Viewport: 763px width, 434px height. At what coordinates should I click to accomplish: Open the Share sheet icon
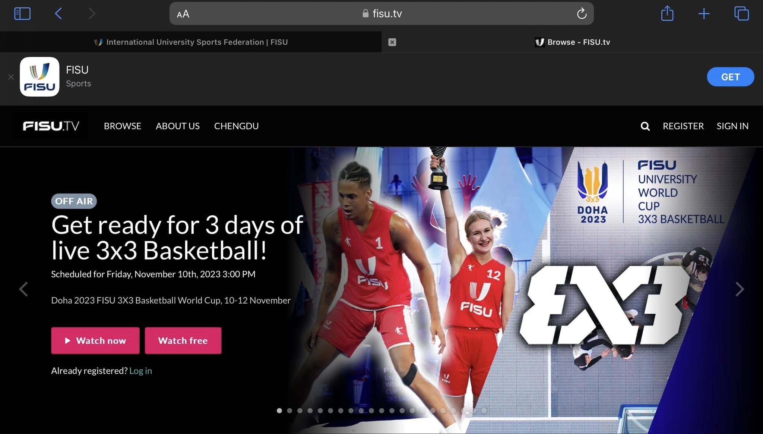click(667, 13)
